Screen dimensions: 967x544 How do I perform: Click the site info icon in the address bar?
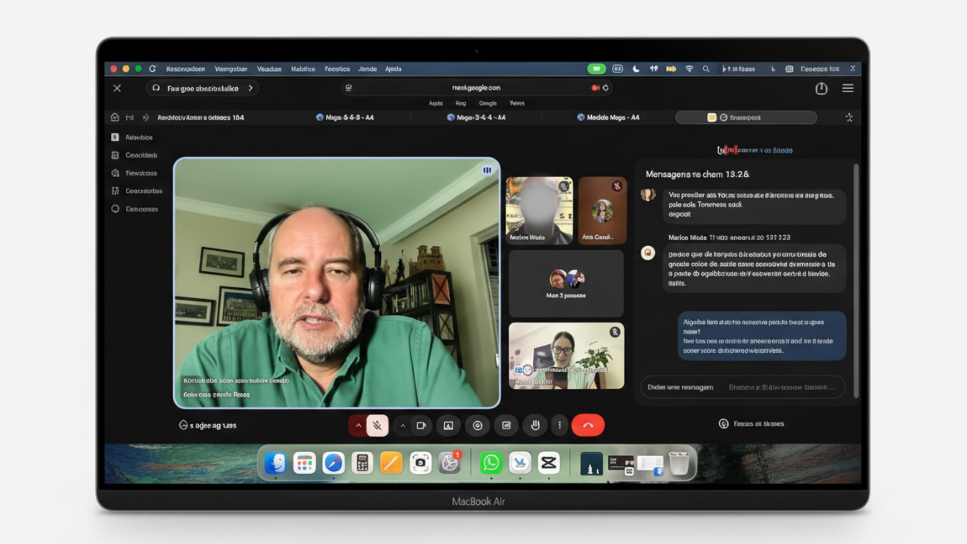point(349,88)
